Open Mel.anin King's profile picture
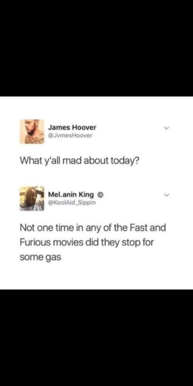 32,199
